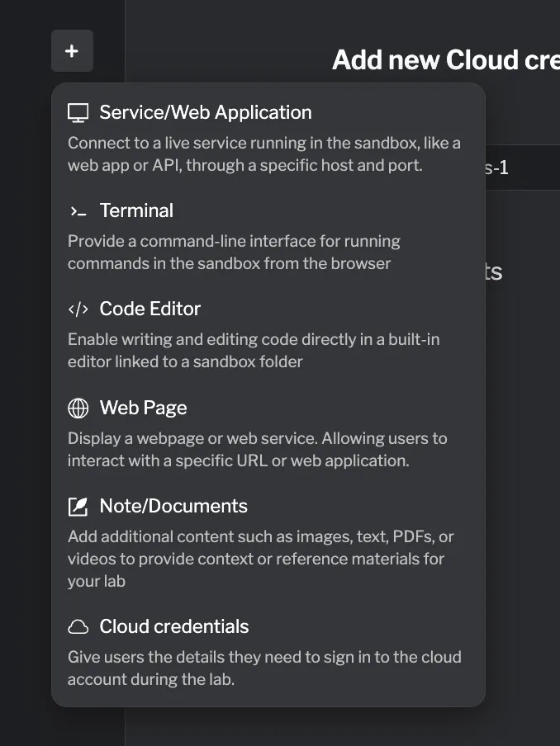
Task: Select Note/Documents menu option
Action: [173, 506]
